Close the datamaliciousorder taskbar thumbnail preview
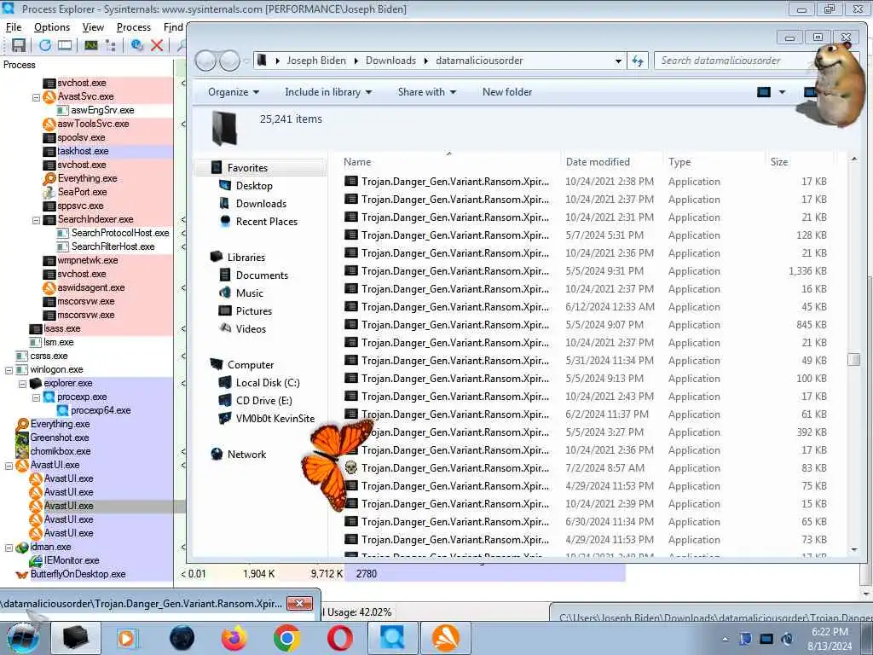Image resolution: width=873 pixels, height=655 pixels. [x=299, y=604]
